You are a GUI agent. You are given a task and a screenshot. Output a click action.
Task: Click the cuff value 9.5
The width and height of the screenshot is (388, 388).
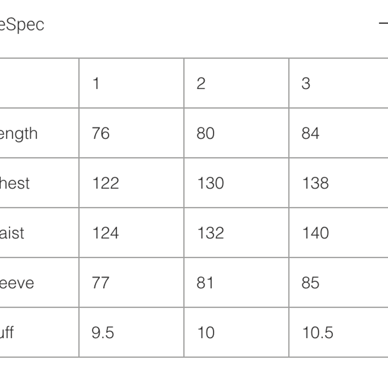[102, 333]
